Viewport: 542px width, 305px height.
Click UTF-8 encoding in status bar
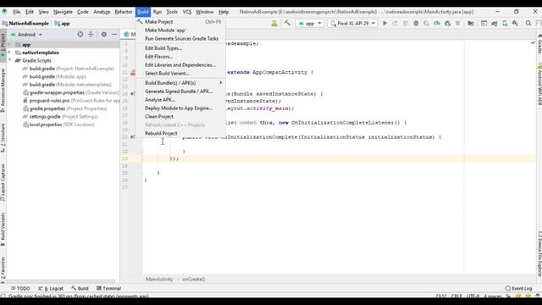click(473, 297)
